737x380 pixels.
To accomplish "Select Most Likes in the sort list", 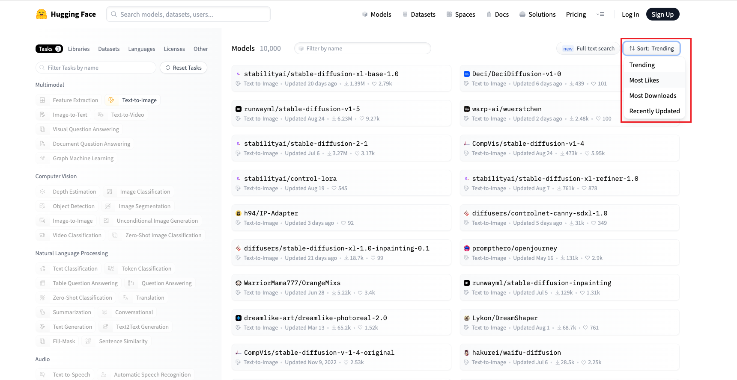I will coord(654,80).
